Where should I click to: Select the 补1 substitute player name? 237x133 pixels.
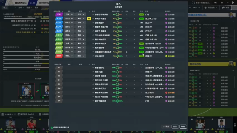tap(100, 68)
